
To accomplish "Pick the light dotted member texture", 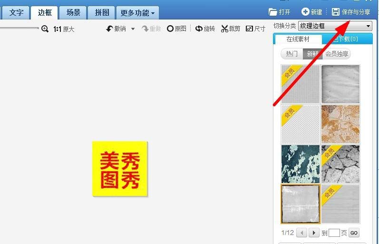I will tap(301, 124).
